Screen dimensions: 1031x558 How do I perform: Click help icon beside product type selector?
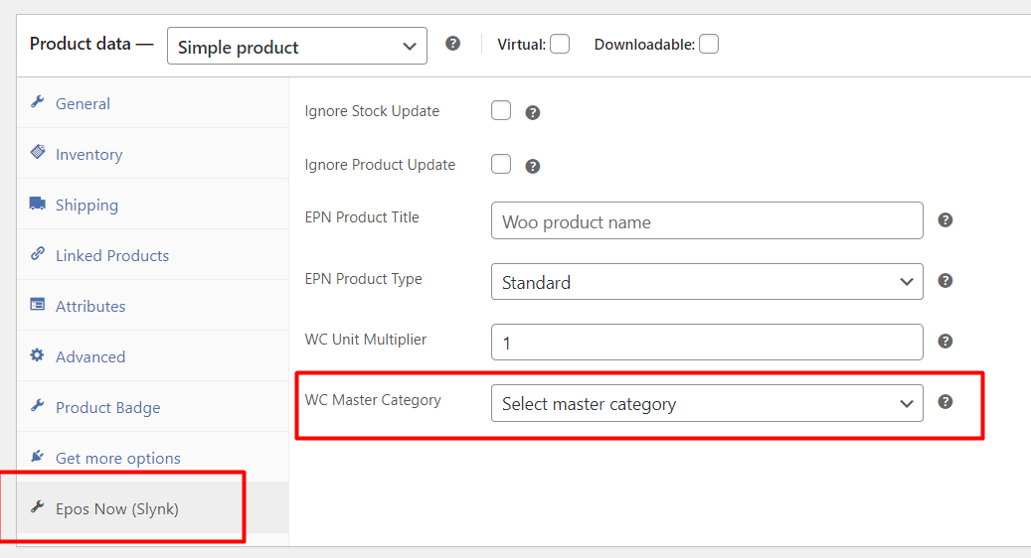point(453,44)
